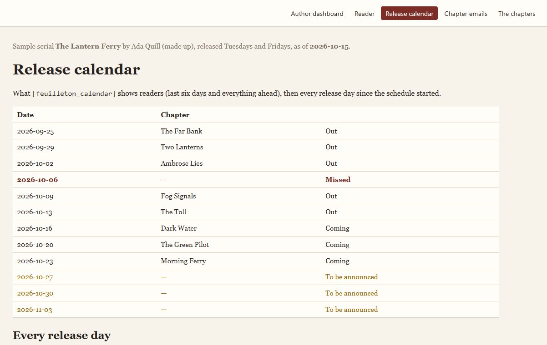Click The Toll chapter cell
The width and height of the screenshot is (547, 345).
(x=173, y=212)
